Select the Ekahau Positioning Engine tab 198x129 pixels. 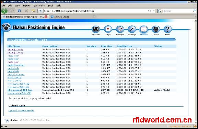pos(25,17)
